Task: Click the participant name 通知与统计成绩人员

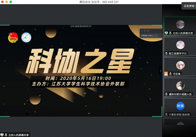Action: click(180, 94)
